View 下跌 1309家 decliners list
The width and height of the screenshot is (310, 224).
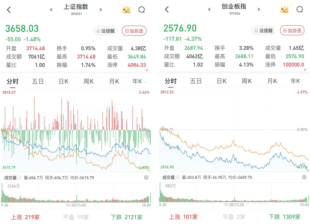[x=285, y=217]
